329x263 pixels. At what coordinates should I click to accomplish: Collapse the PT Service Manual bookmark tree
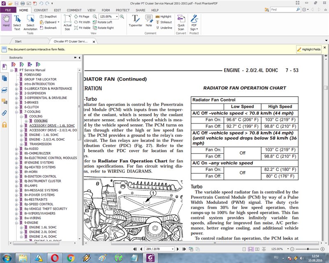pos(12,70)
